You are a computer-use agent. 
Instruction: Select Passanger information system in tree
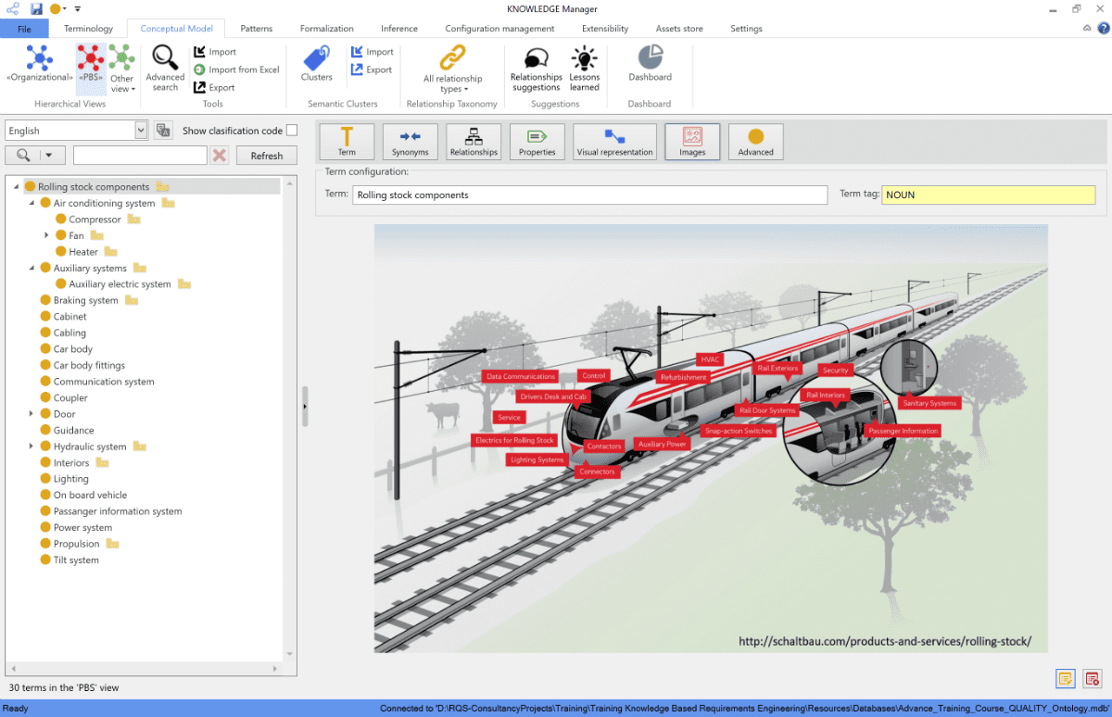(118, 511)
